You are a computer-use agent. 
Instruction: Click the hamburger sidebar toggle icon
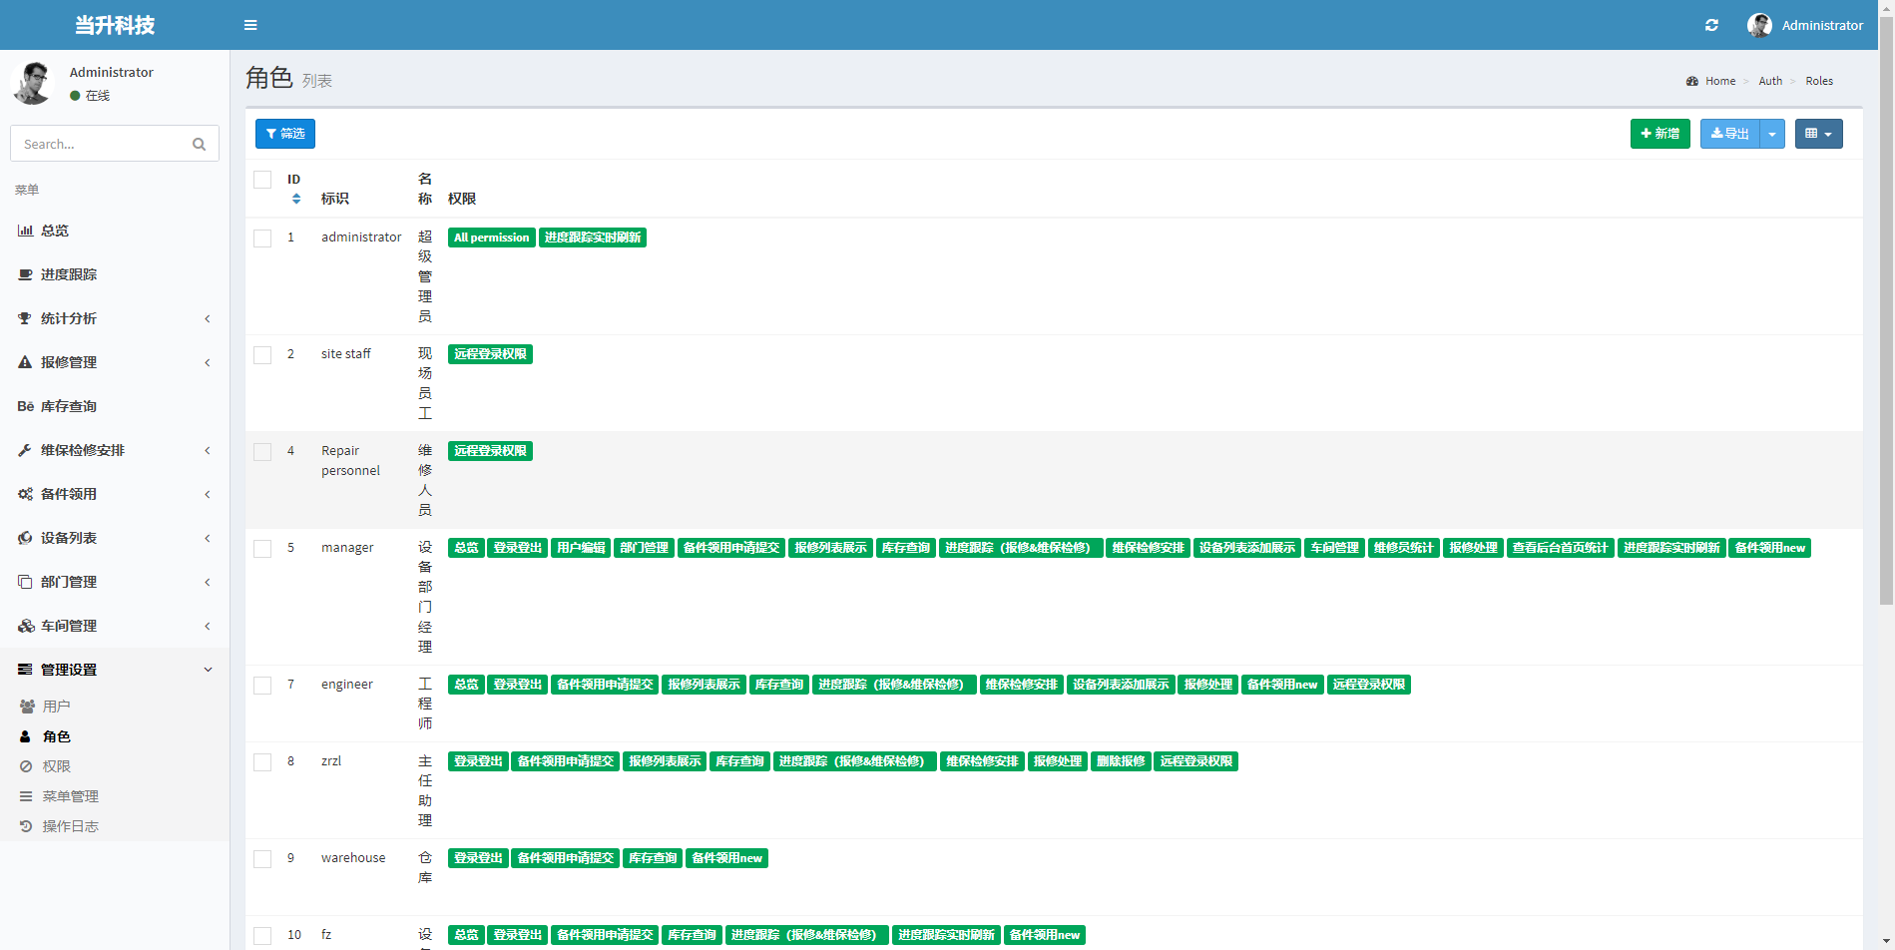[x=250, y=25]
